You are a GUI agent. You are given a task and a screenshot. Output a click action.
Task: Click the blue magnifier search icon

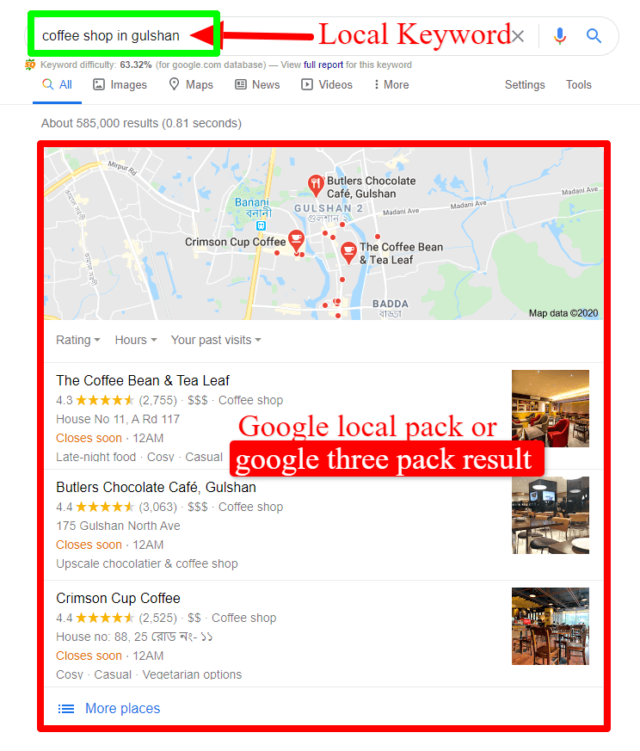pyautogui.click(x=594, y=35)
